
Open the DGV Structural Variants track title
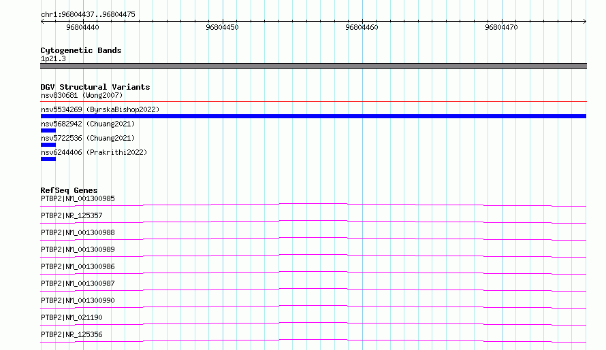tap(95, 87)
